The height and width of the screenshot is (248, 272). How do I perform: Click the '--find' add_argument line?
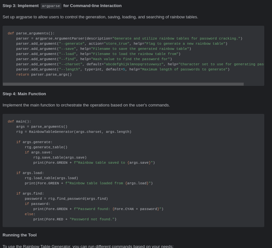(x=94, y=59)
